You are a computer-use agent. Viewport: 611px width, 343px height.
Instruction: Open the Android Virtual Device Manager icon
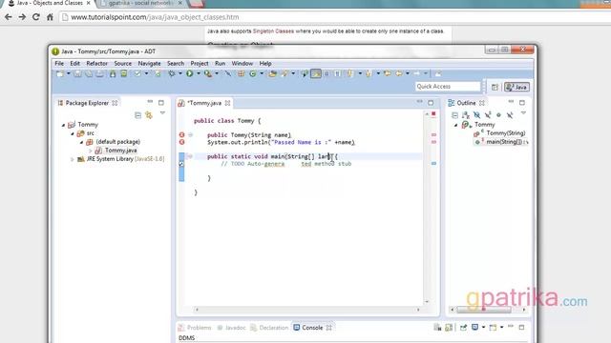(x=123, y=73)
